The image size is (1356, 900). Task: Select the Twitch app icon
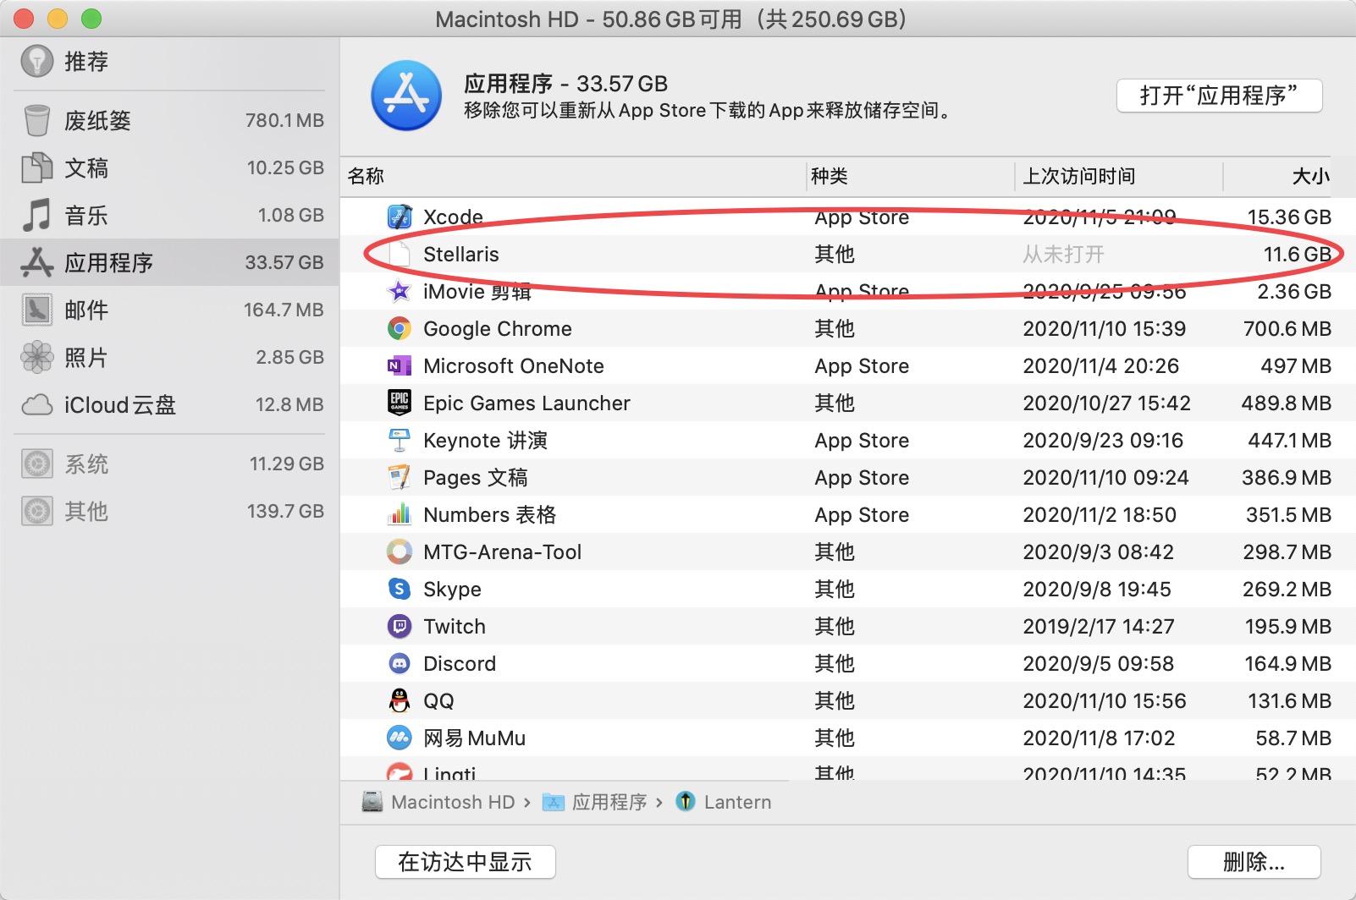click(x=399, y=627)
